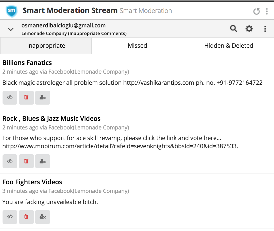Ban the Foo Fighters Videos user
This screenshot has width=274, height=231.
coord(43,217)
